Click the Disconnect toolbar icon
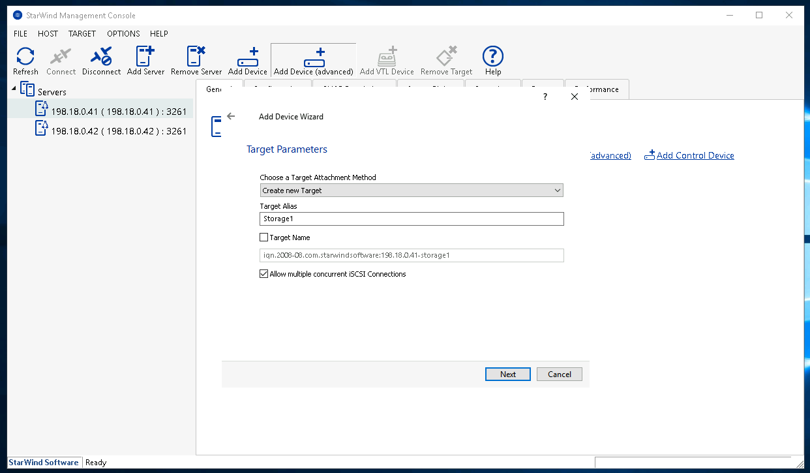The image size is (810, 473). (101, 57)
